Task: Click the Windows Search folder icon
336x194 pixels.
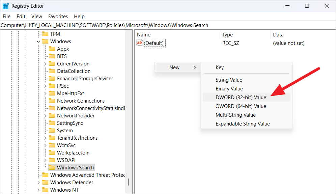Action: click(52, 168)
